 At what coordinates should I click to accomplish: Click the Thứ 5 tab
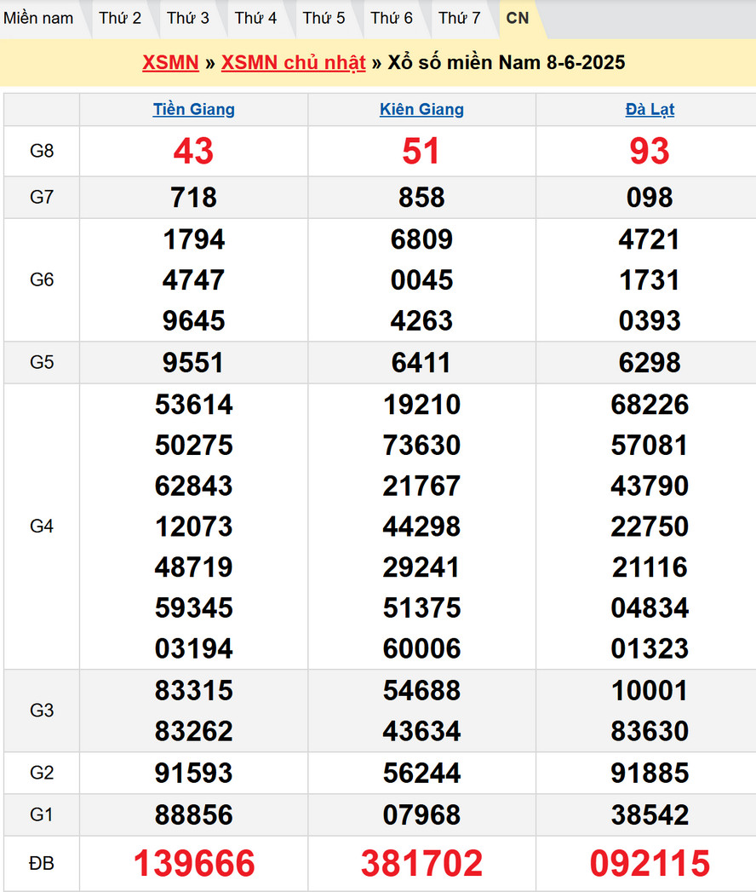324,18
